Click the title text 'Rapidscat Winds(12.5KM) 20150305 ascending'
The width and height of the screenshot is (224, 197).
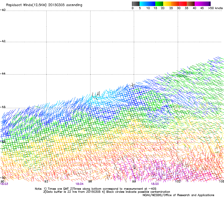[x=44, y=5]
